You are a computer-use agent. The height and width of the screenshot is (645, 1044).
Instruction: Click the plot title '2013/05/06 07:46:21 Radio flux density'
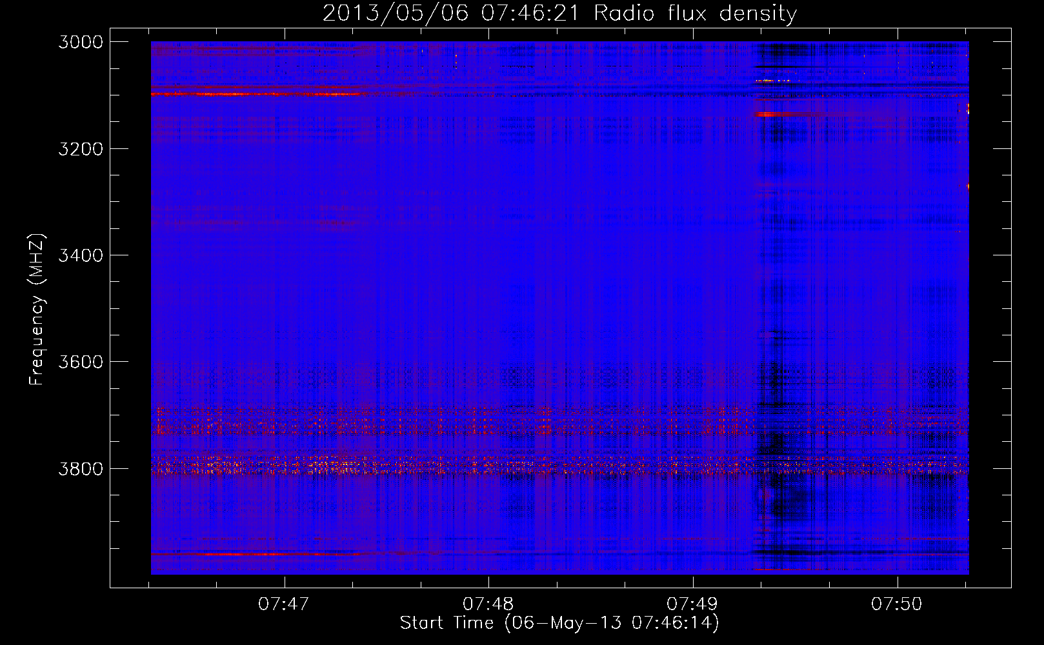point(559,14)
